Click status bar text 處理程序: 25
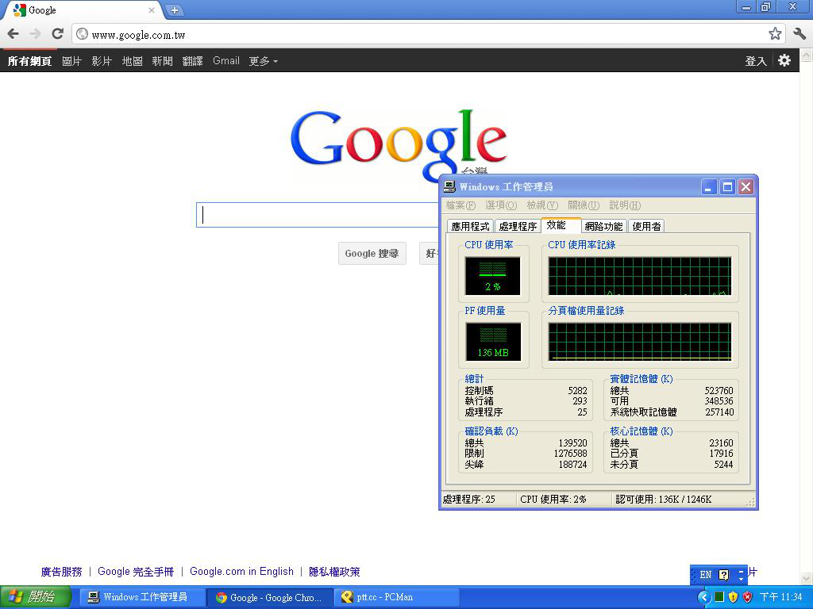 click(x=468, y=500)
